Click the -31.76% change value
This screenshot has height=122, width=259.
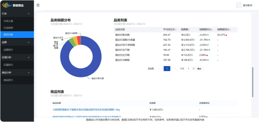[x=204, y=40]
